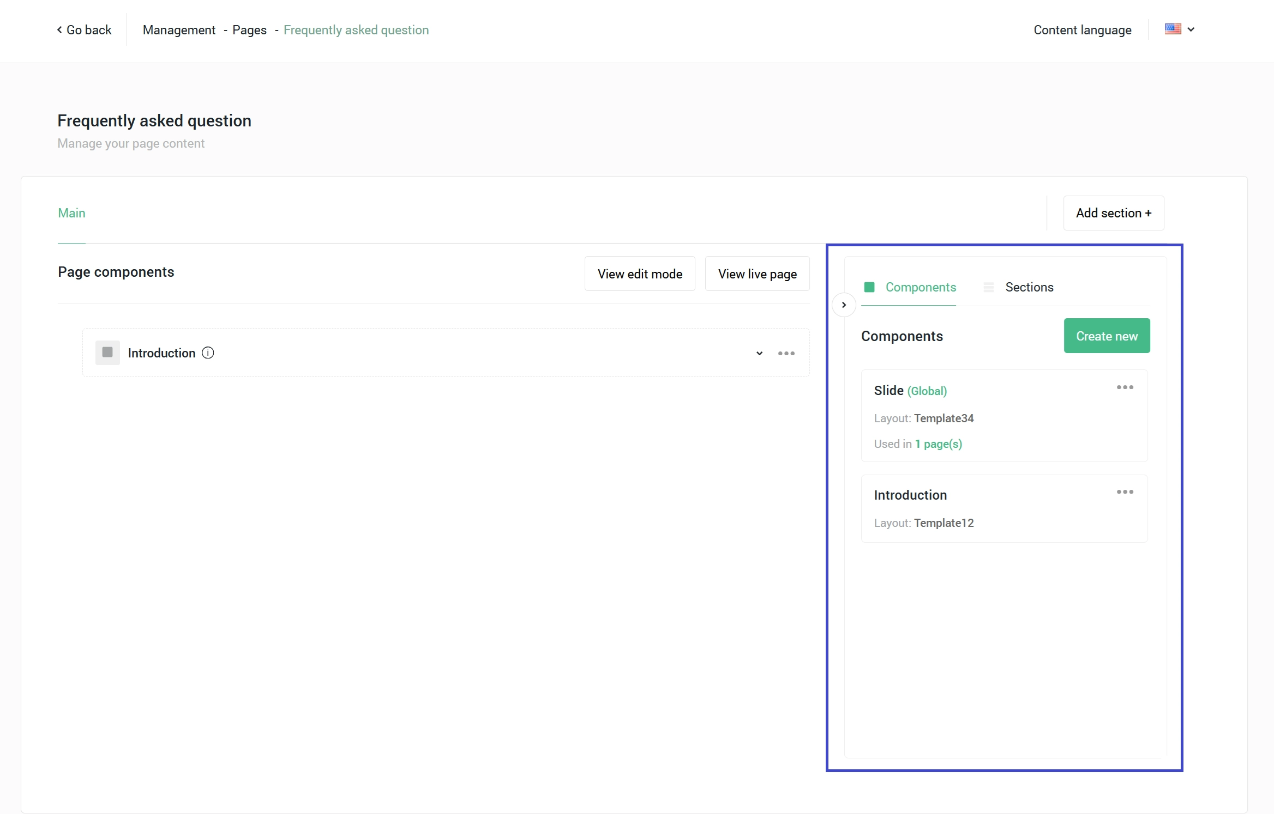Expand the Introduction page component
1274x814 pixels.
[759, 354]
